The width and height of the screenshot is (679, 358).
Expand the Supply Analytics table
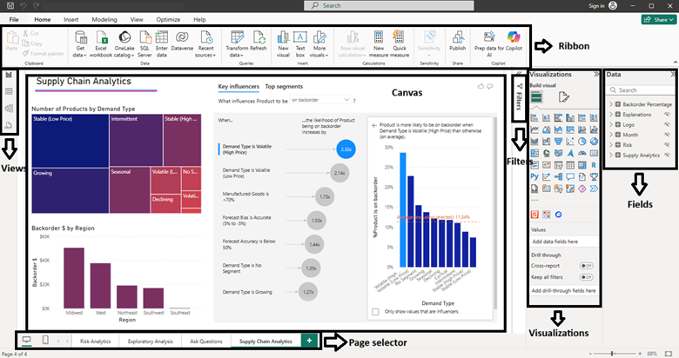611,155
